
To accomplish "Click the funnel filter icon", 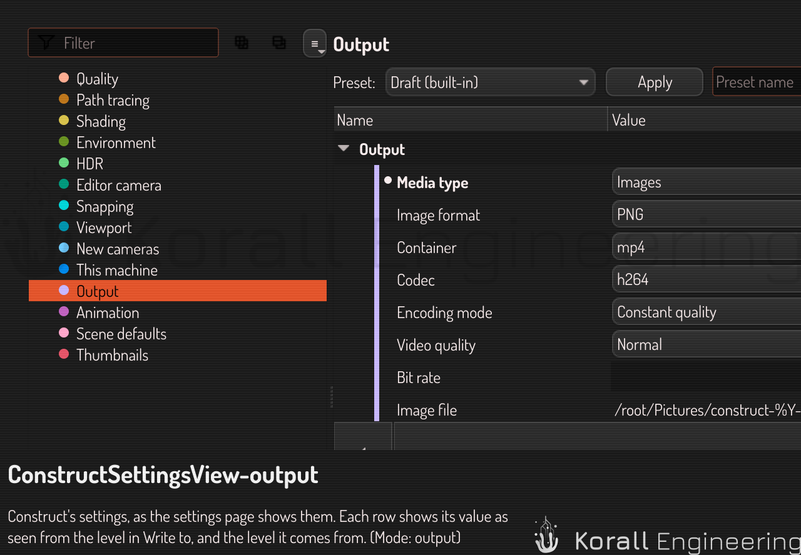I will pyautogui.click(x=46, y=42).
